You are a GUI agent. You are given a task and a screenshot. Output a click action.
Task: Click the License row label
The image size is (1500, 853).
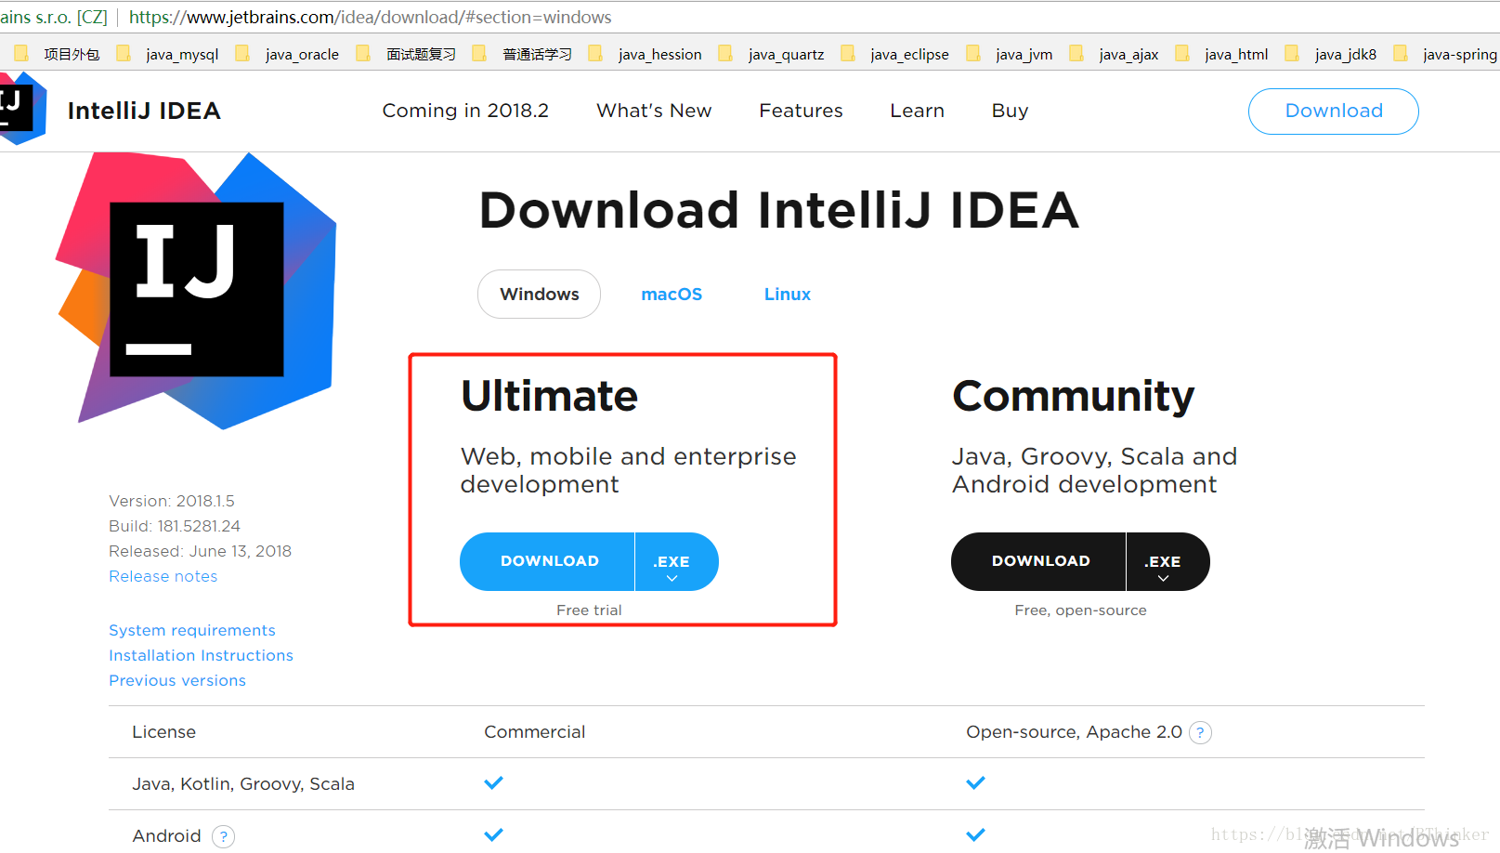(163, 732)
